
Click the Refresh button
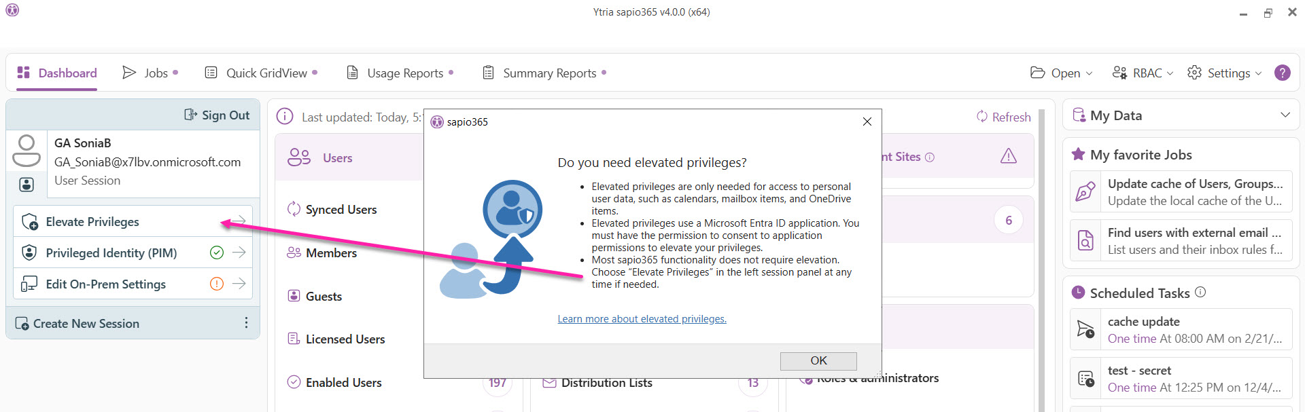pos(1003,117)
